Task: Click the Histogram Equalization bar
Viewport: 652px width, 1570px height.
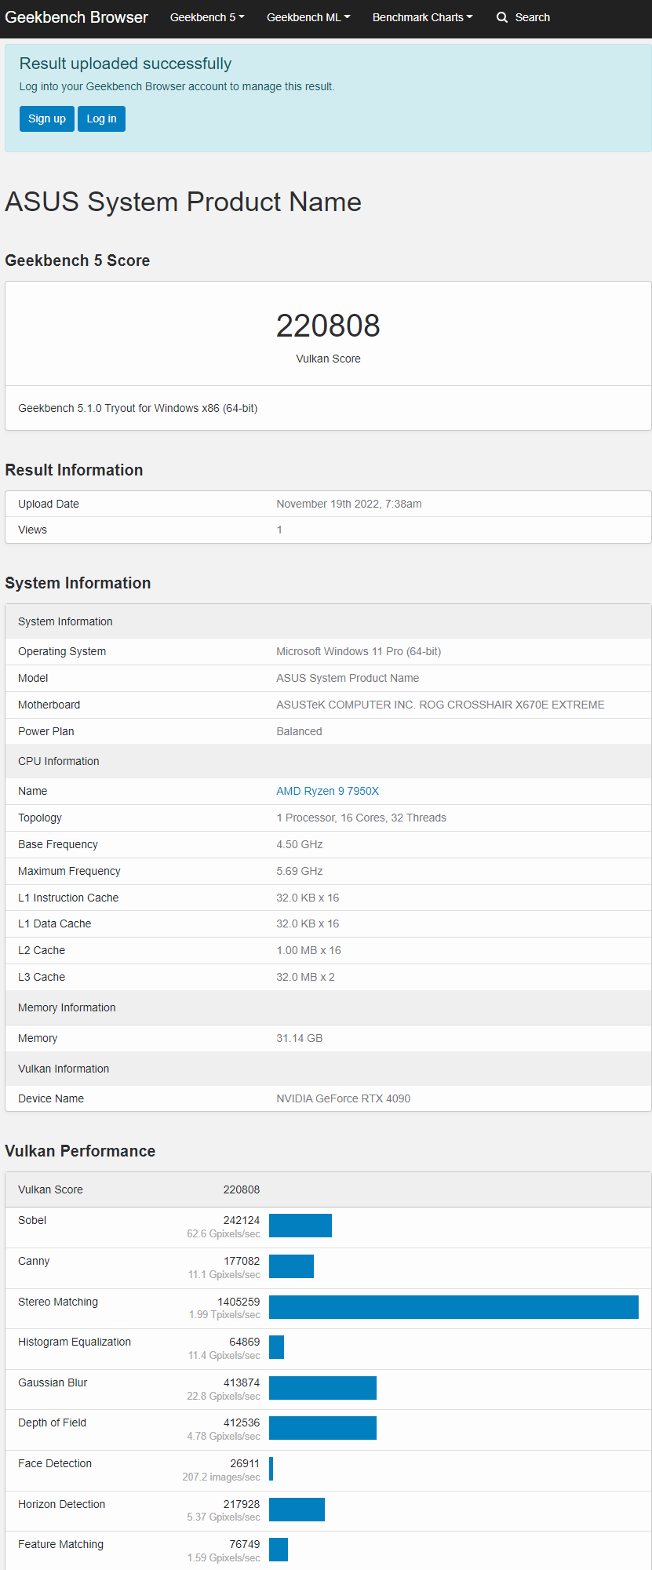Action: coord(276,1347)
